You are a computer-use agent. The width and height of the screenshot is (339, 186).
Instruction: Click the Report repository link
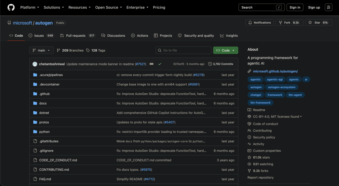coord(260,177)
